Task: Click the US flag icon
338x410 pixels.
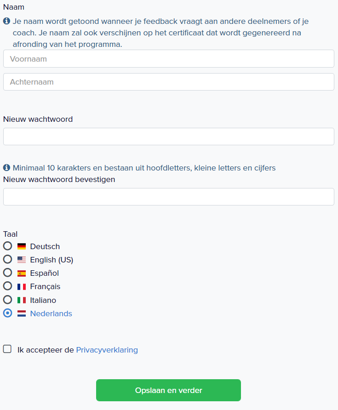Action: tap(22, 260)
